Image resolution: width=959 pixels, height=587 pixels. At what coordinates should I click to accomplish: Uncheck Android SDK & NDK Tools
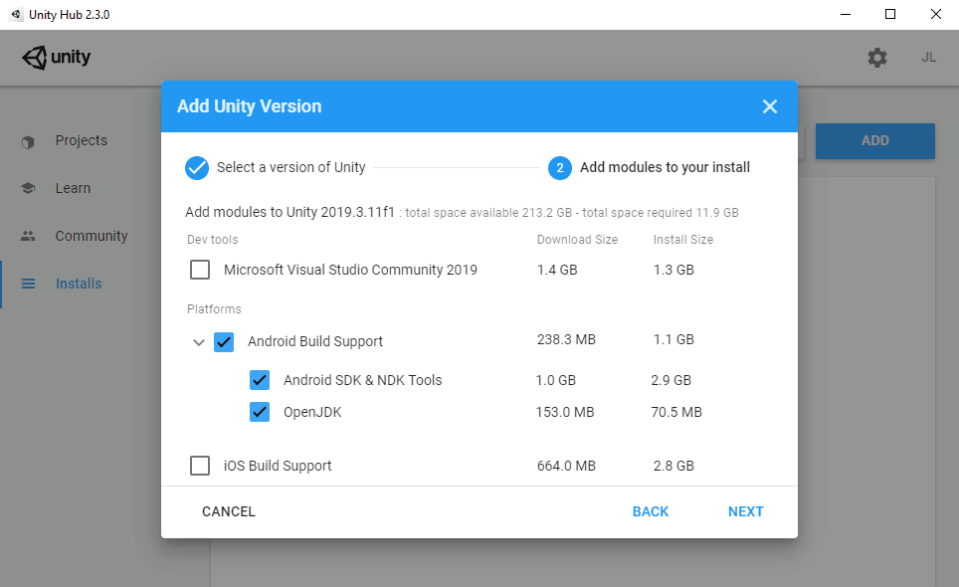coord(260,380)
